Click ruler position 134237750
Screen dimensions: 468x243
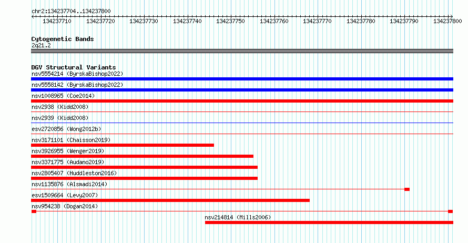click(231, 21)
